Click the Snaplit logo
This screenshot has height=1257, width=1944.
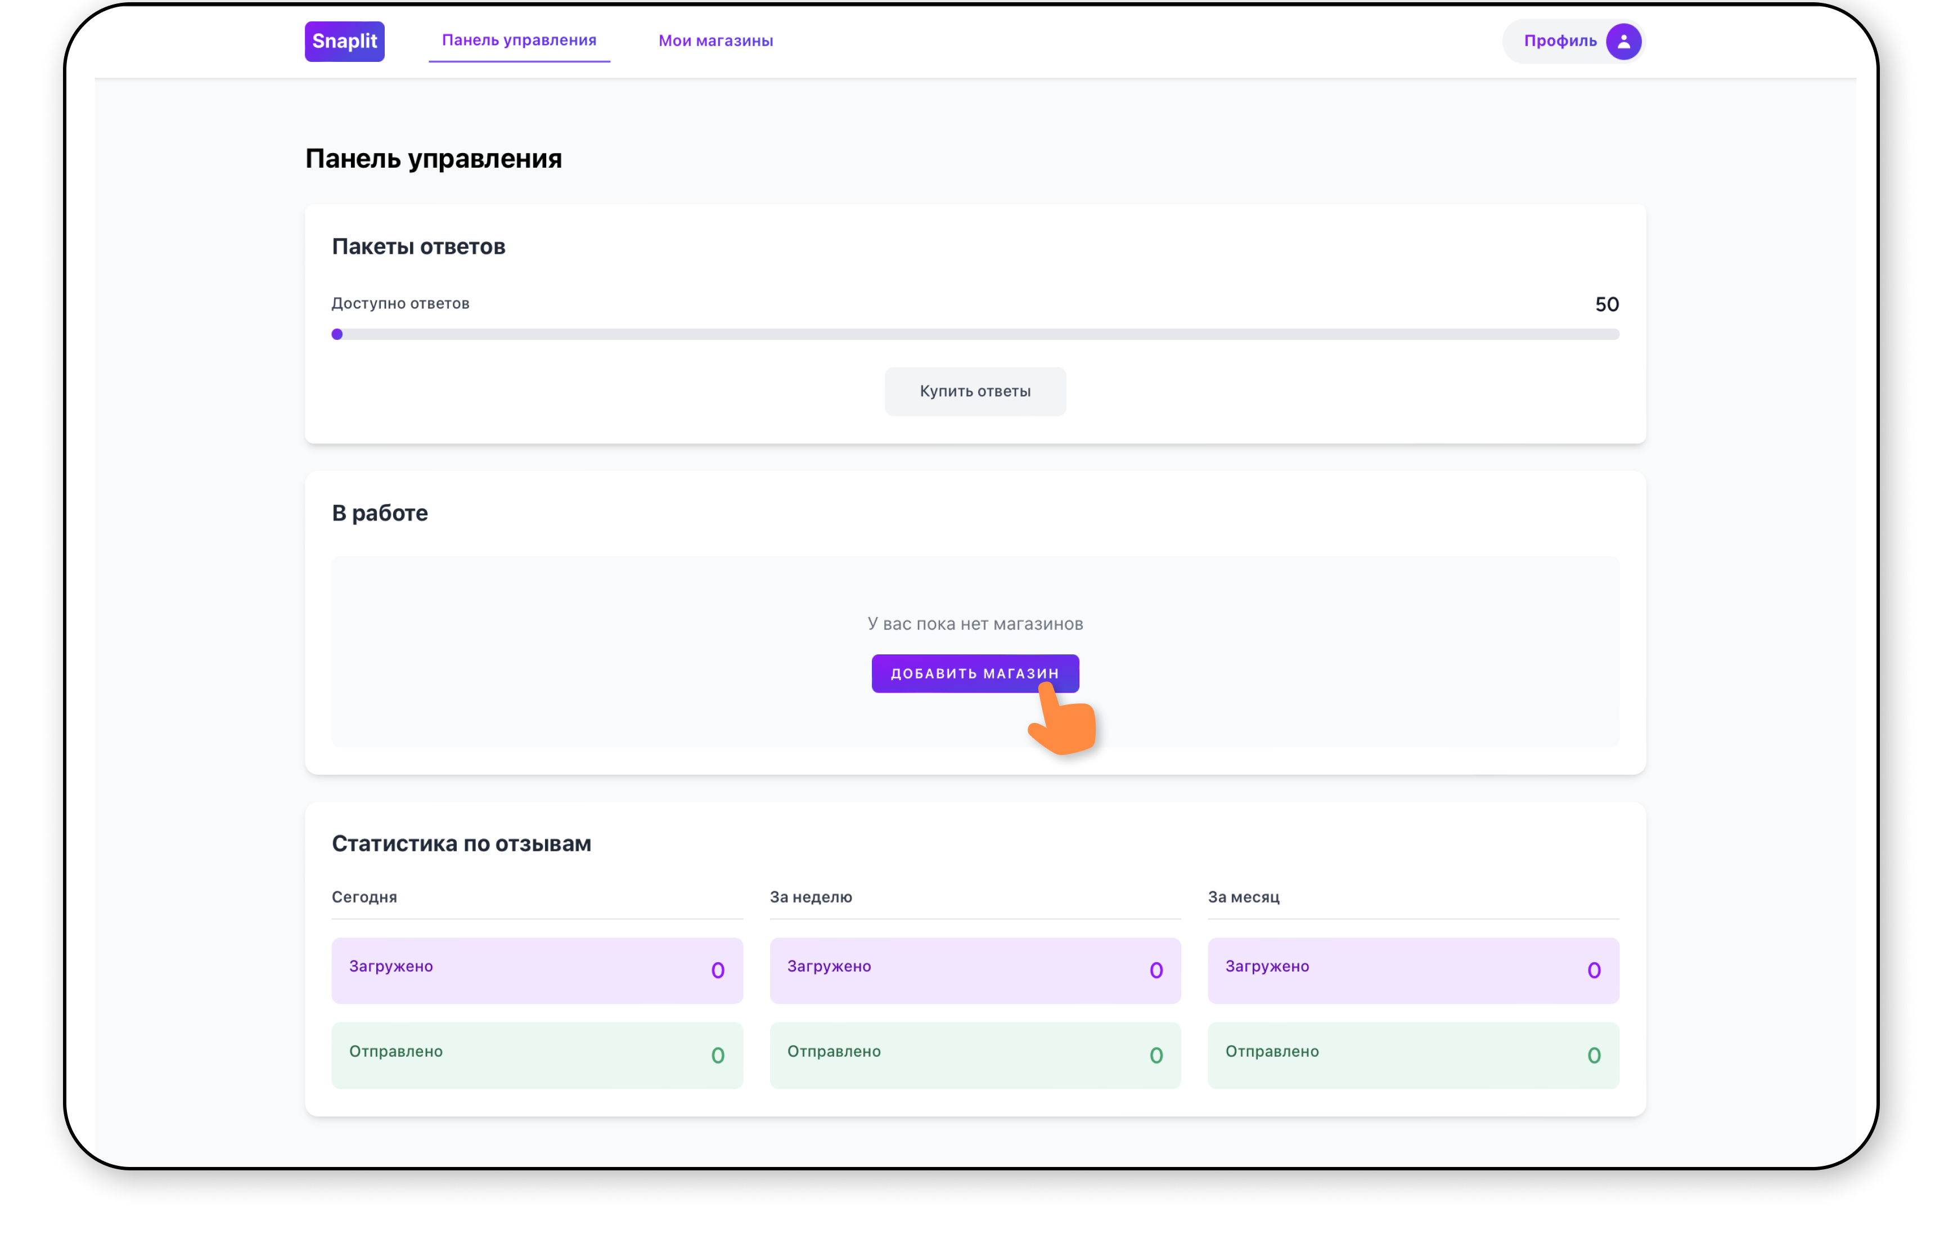(344, 42)
